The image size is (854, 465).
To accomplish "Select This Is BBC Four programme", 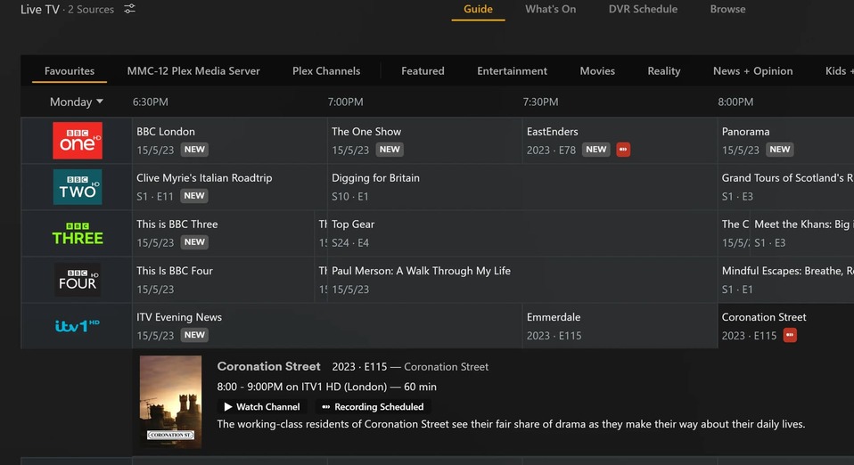I will 223,280.
